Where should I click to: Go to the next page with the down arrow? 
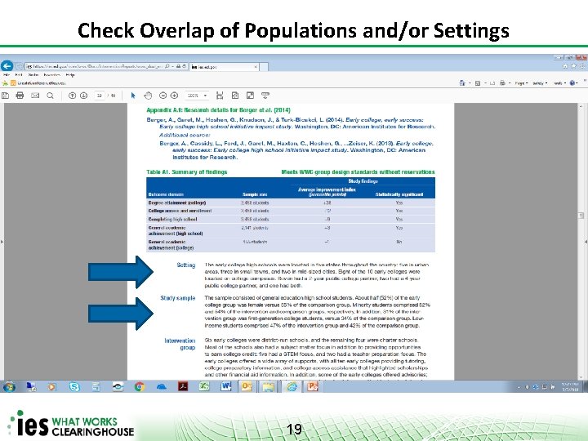click(x=83, y=96)
